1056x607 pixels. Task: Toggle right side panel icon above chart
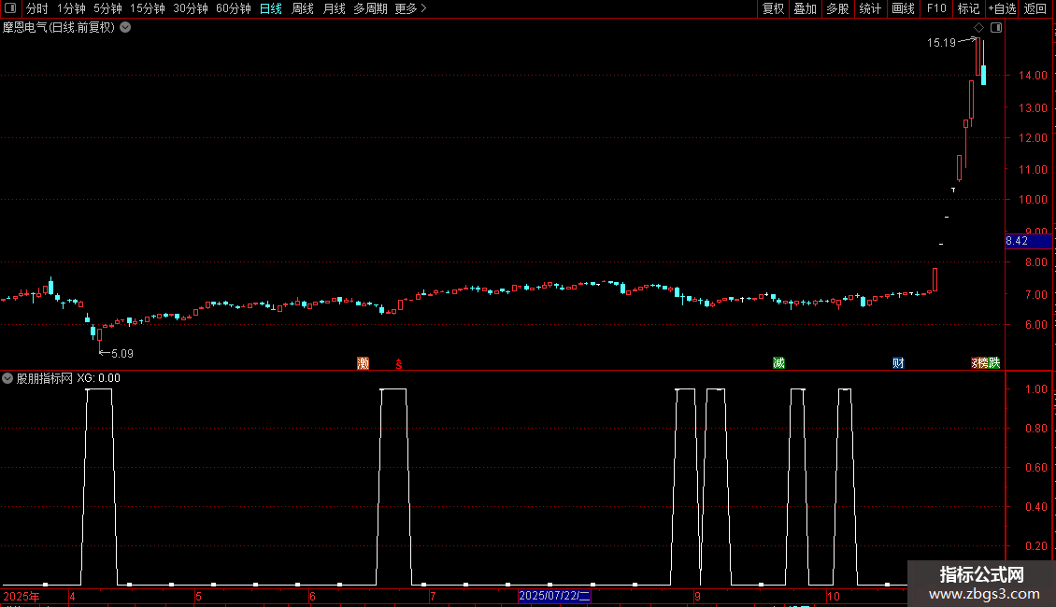996,28
